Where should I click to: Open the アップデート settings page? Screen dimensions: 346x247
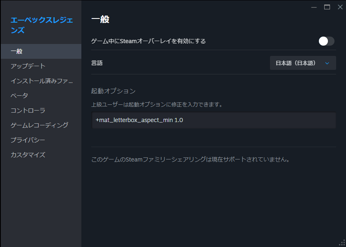(28, 66)
